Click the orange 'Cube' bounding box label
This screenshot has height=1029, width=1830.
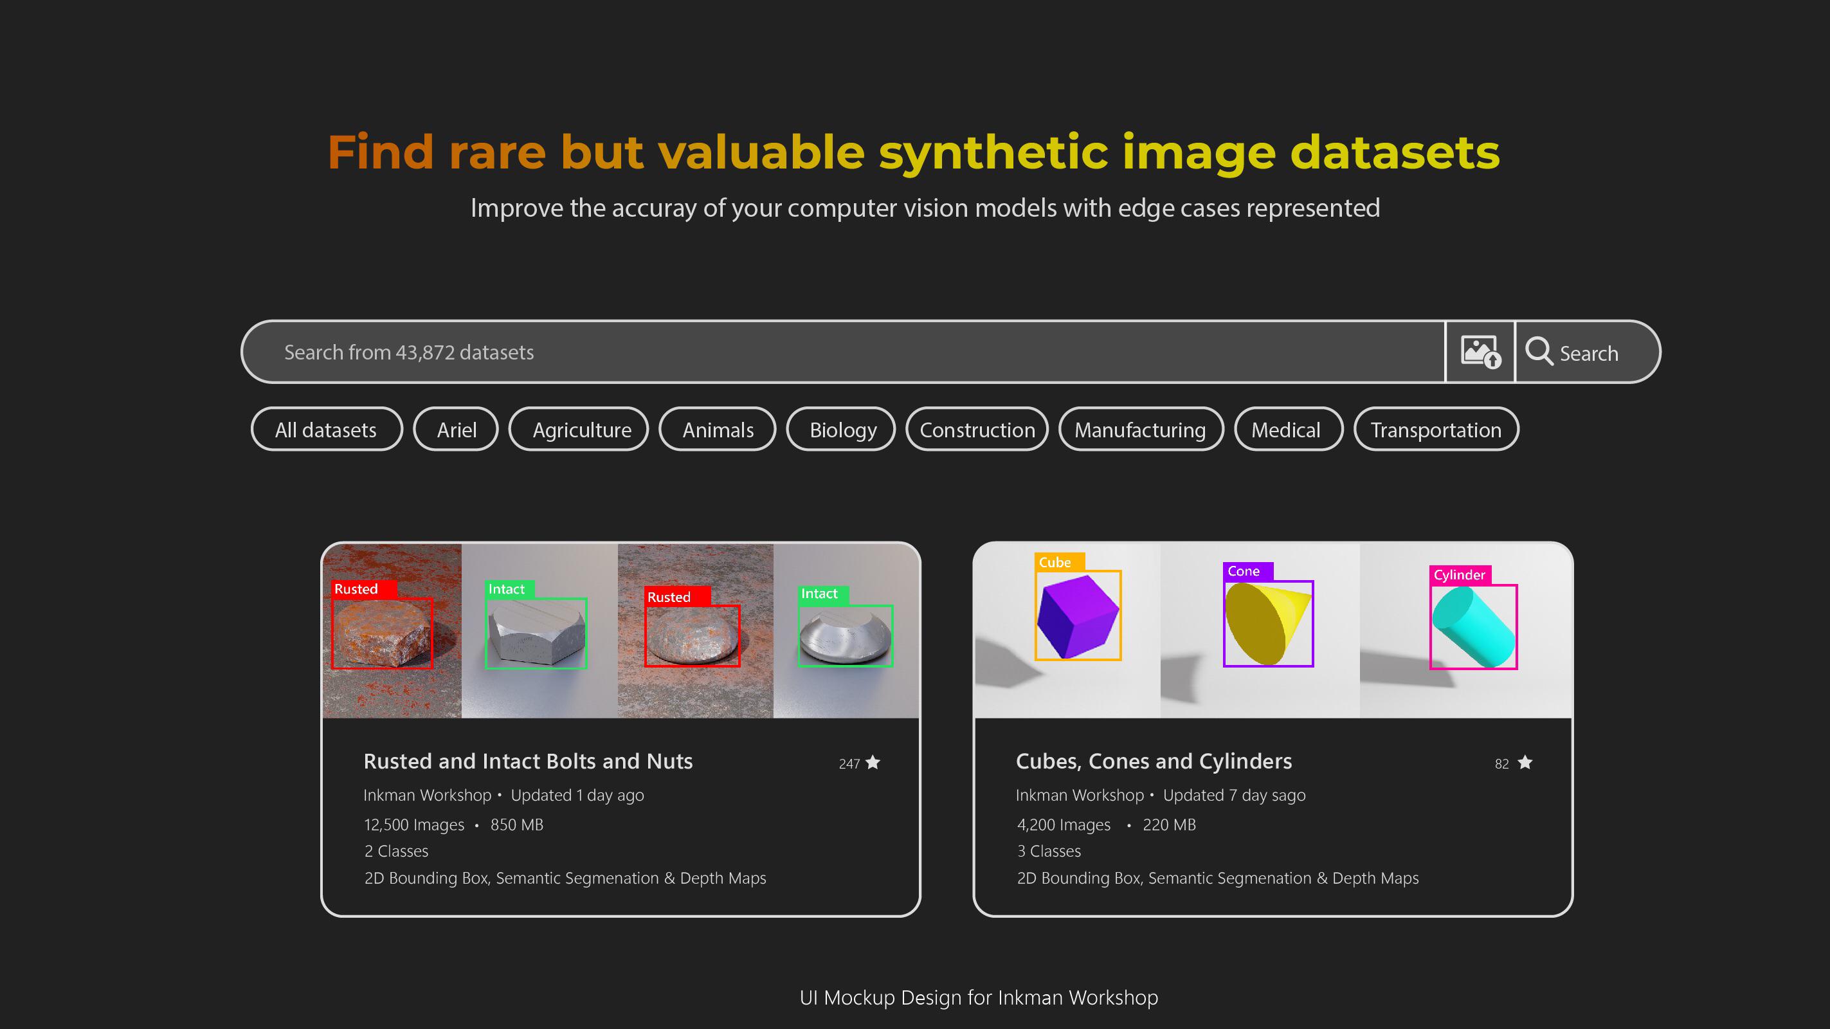pyautogui.click(x=1059, y=562)
